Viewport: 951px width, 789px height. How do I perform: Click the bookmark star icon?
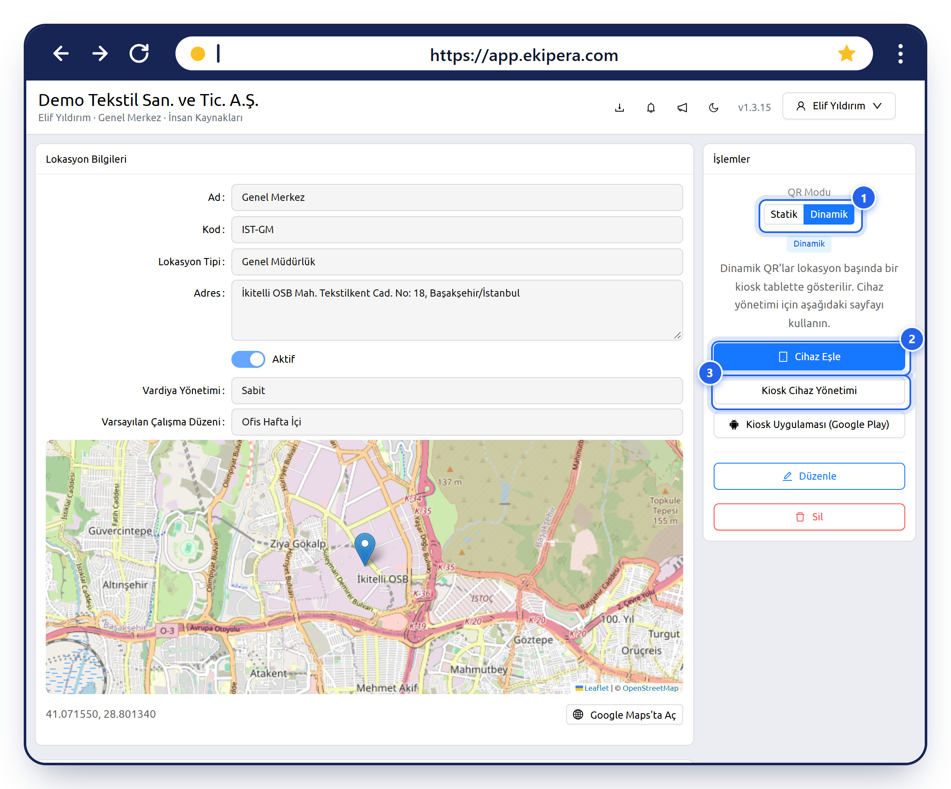pyautogui.click(x=846, y=53)
